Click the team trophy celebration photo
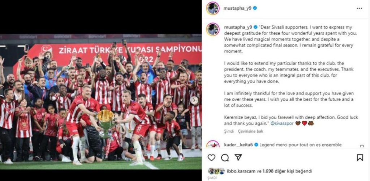Screen dimensions: 370x181 [x=101, y=102]
